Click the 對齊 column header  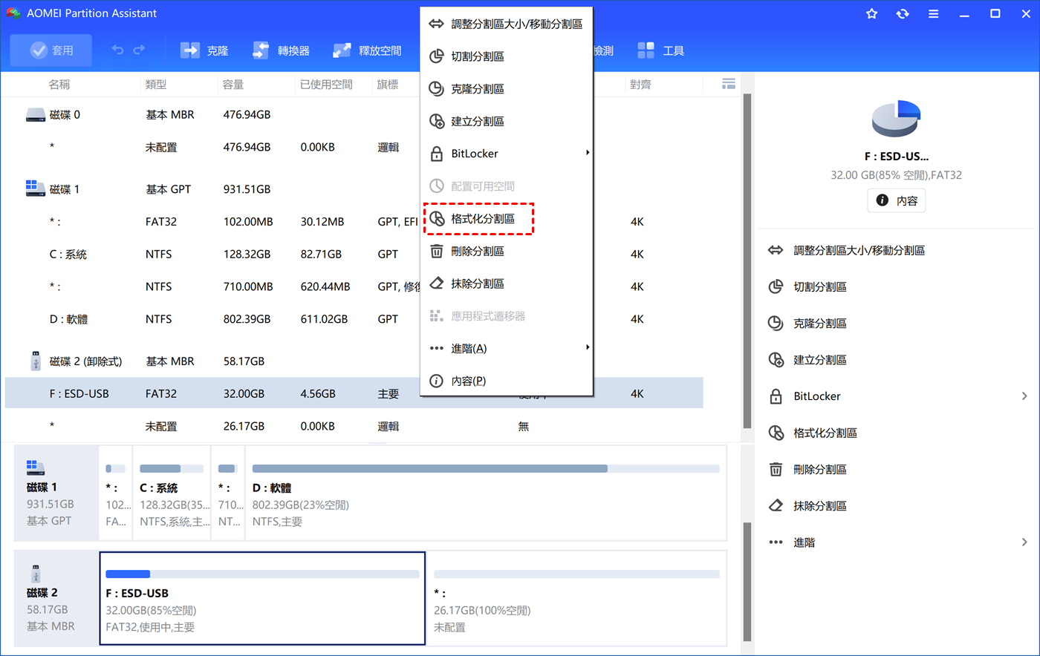[x=640, y=85]
